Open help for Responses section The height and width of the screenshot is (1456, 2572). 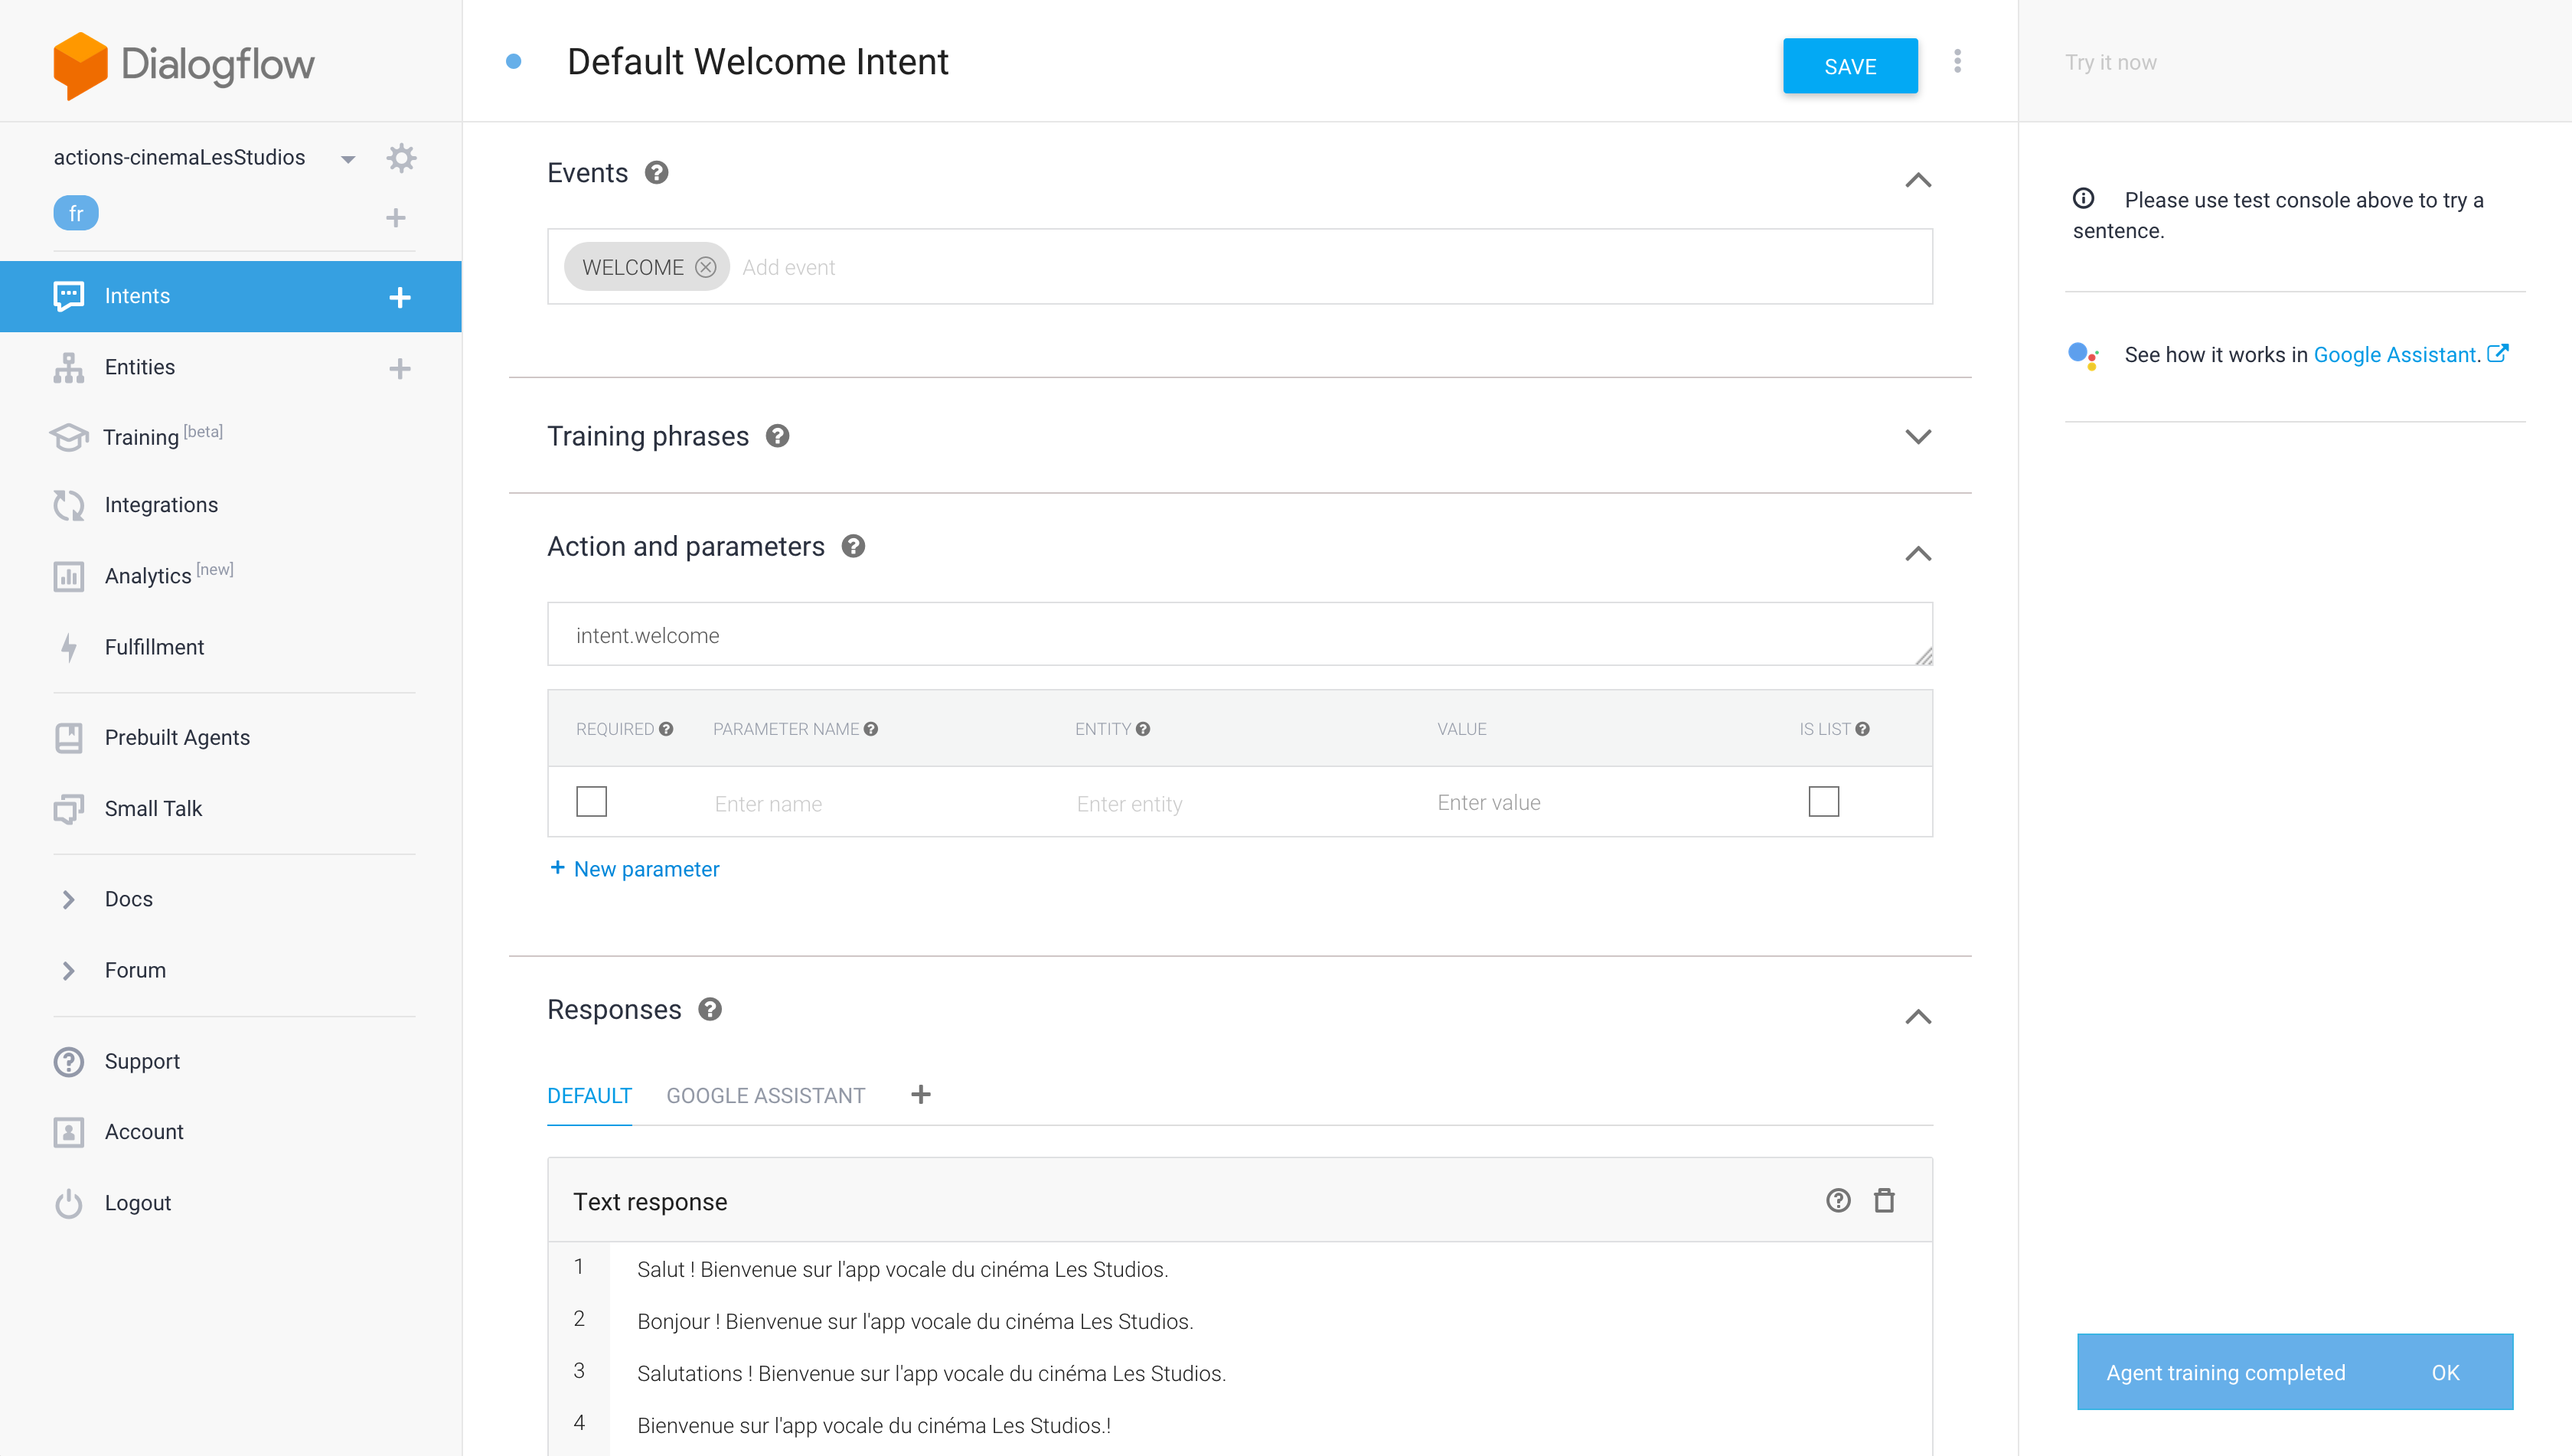point(710,1009)
